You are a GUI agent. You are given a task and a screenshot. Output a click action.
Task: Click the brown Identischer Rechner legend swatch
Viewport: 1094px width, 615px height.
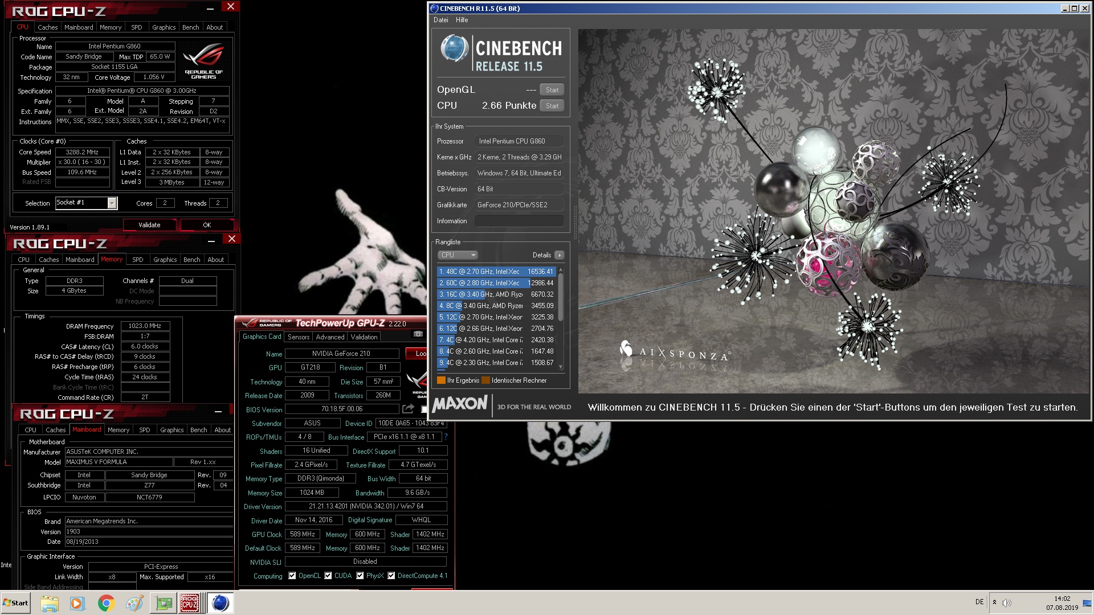pyautogui.click(x=485, y=380)
